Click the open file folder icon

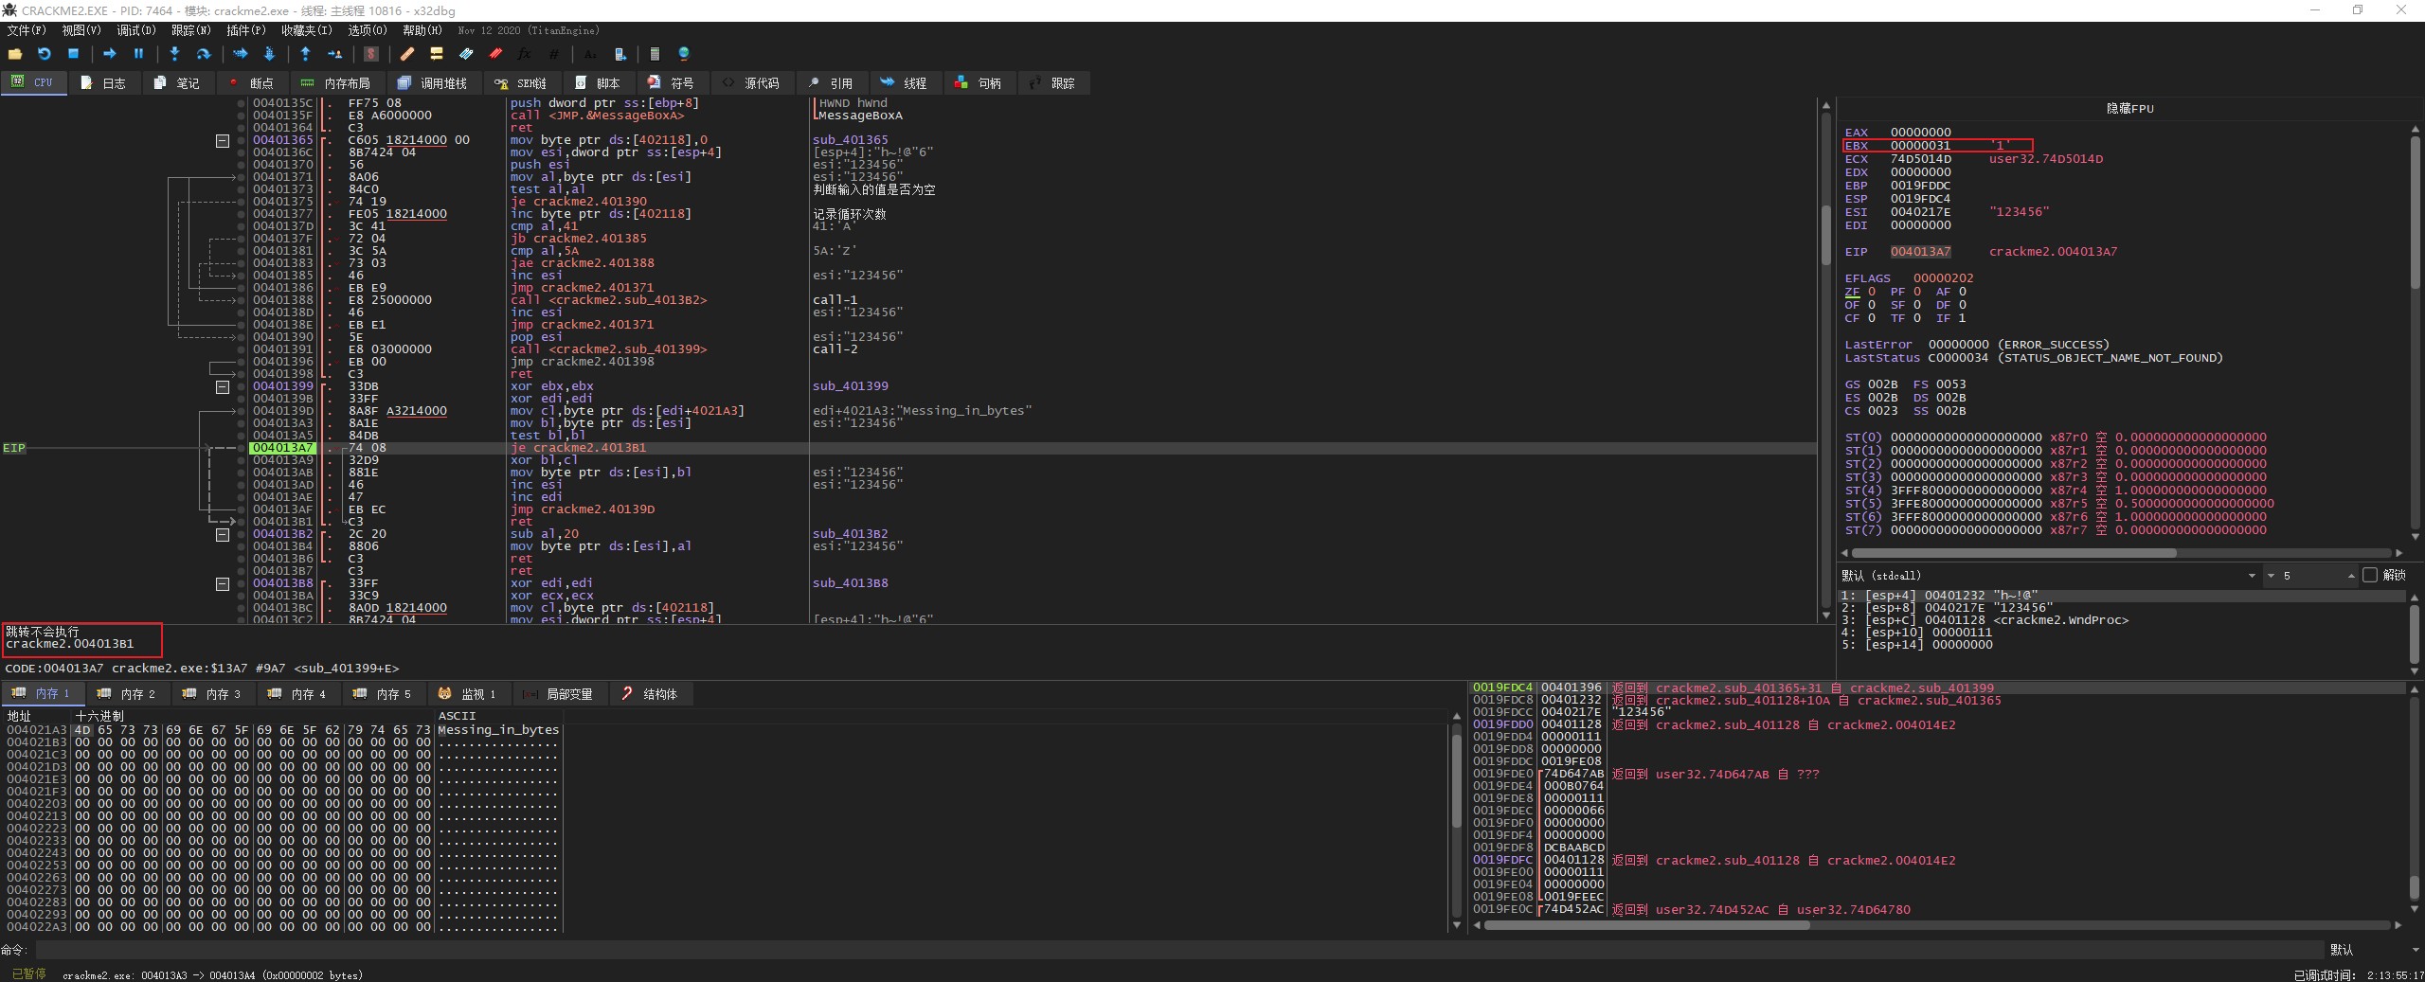point(15,54)
